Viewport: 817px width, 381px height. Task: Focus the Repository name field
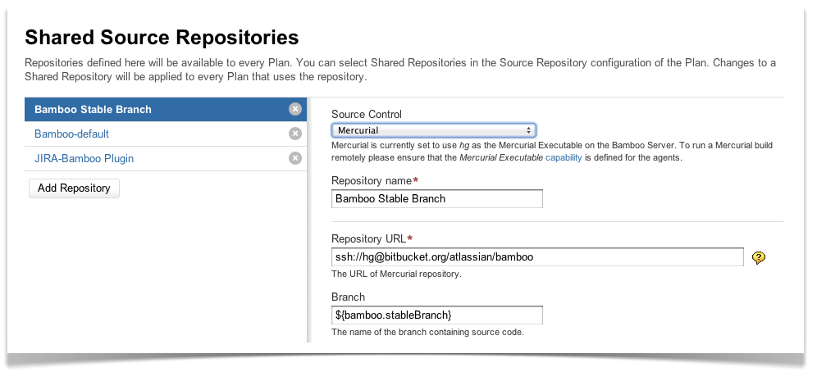[x=436, y=199]
